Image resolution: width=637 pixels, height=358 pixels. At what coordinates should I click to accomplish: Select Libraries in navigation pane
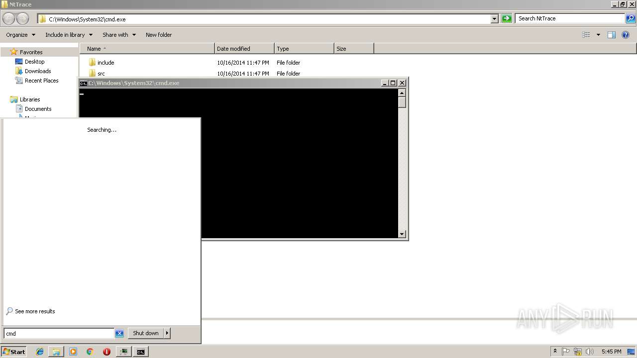tap(30, 99)
